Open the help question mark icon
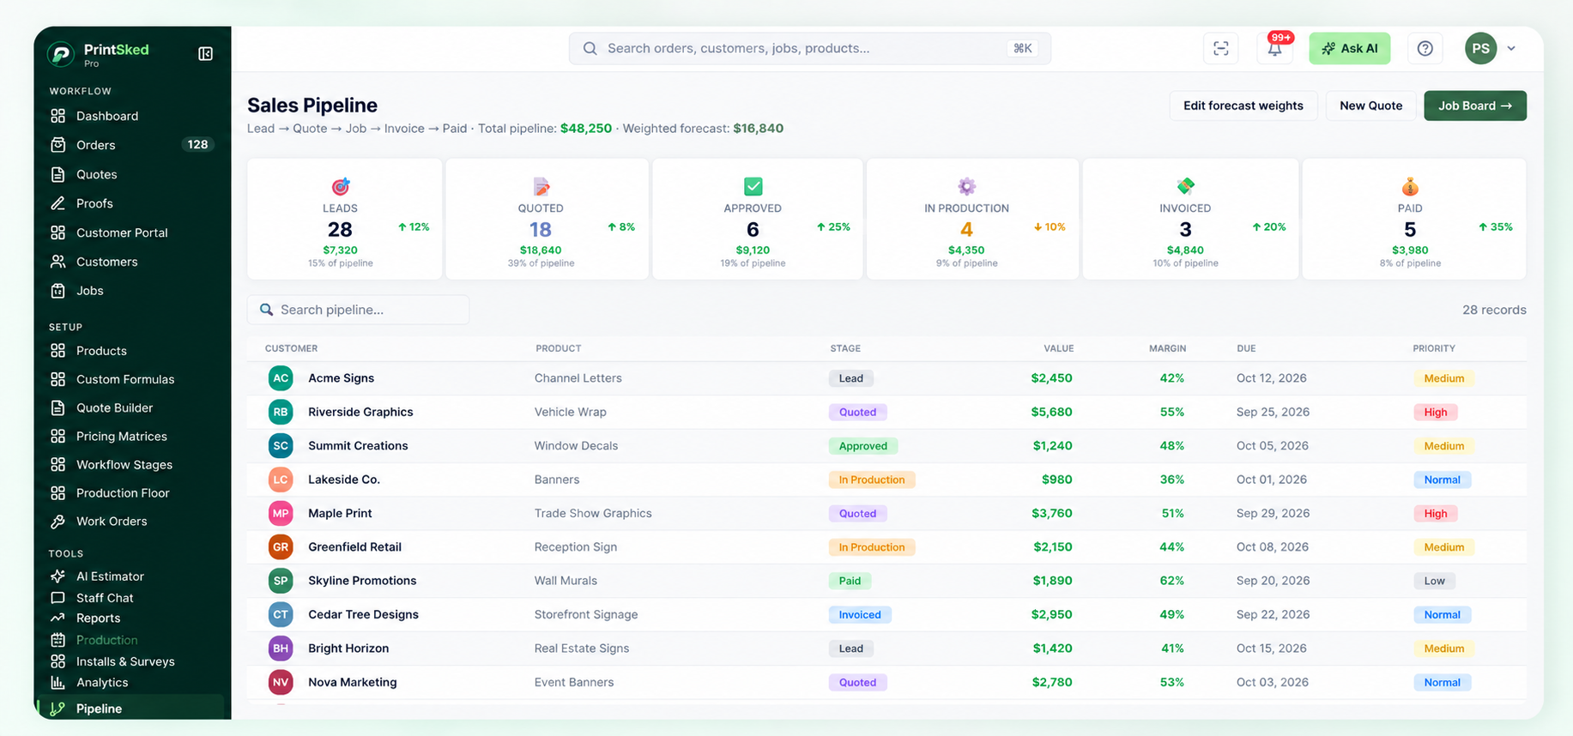This screenshot has height=736, width=1573. tap(1425, 49)
